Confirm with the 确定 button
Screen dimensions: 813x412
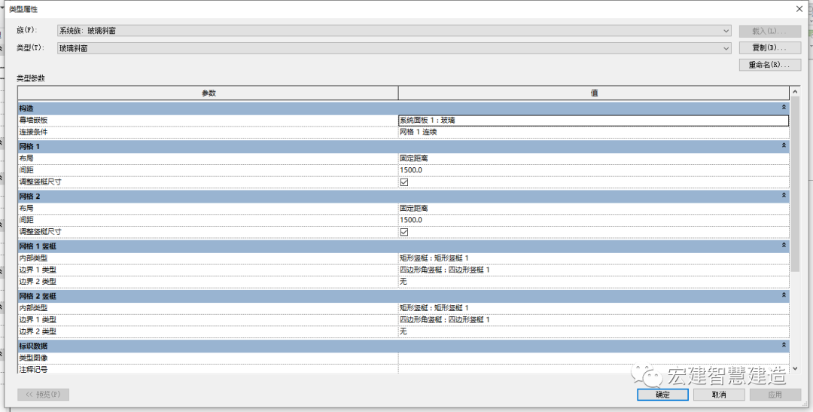[x=662, y=395]
